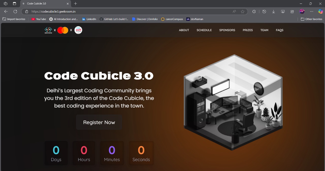The width and height of the screenshot is (325, 171).
Task: Click the Screenshot capture icon
Action: coord(283,11)
